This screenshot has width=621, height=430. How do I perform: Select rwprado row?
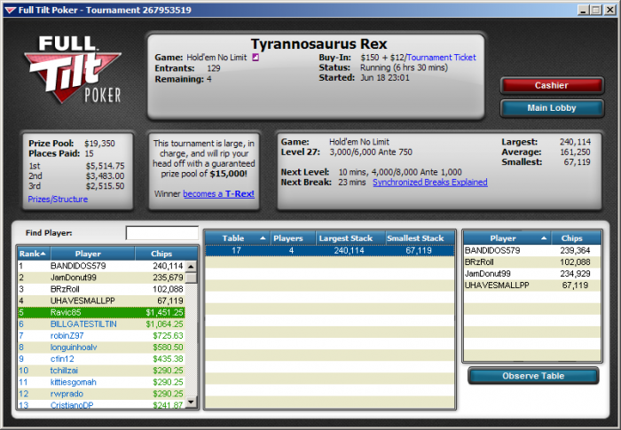pyautogui.click(x=101, y=394)
